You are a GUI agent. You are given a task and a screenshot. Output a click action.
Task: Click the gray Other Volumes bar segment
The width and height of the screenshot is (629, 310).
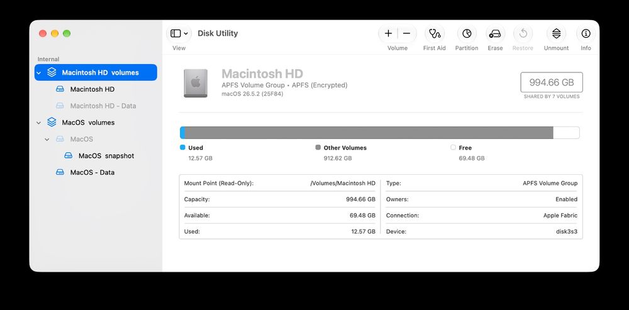(x=369, y=133)
